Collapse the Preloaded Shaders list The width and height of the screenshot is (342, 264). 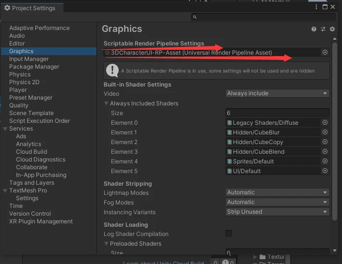pyautogui.click(x=107, y=244)
